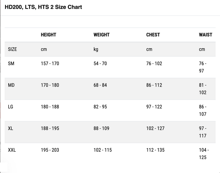
Task: Select the WEIGHT column header
Action: [101, 35]
